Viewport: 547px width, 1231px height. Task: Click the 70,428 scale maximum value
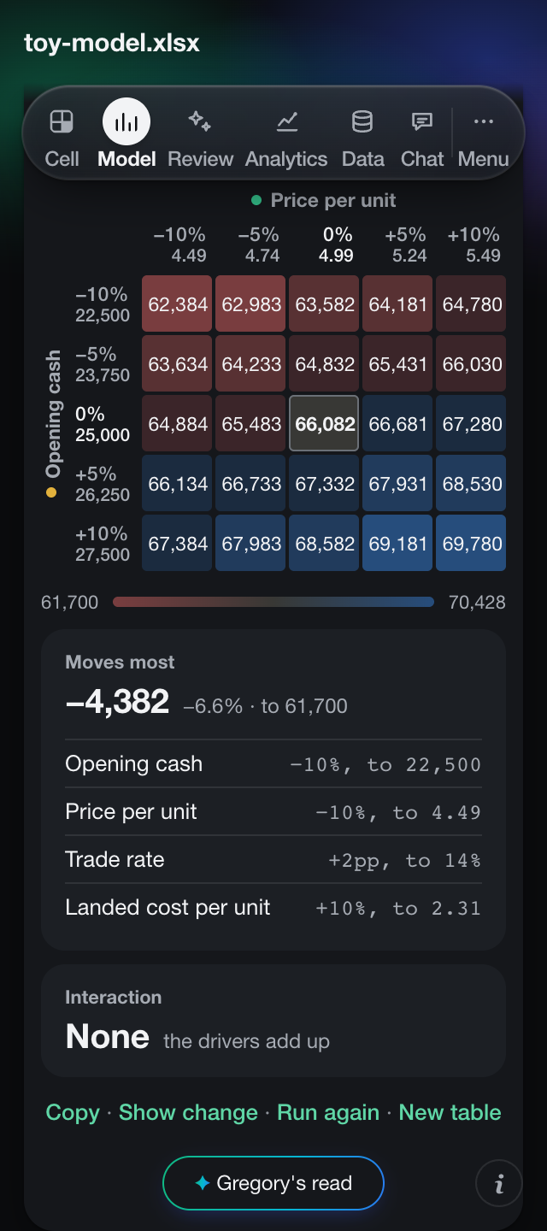click(477, 603)
